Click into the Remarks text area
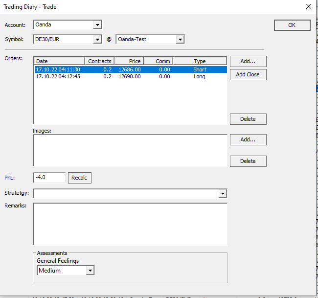 tap(130, 224)
